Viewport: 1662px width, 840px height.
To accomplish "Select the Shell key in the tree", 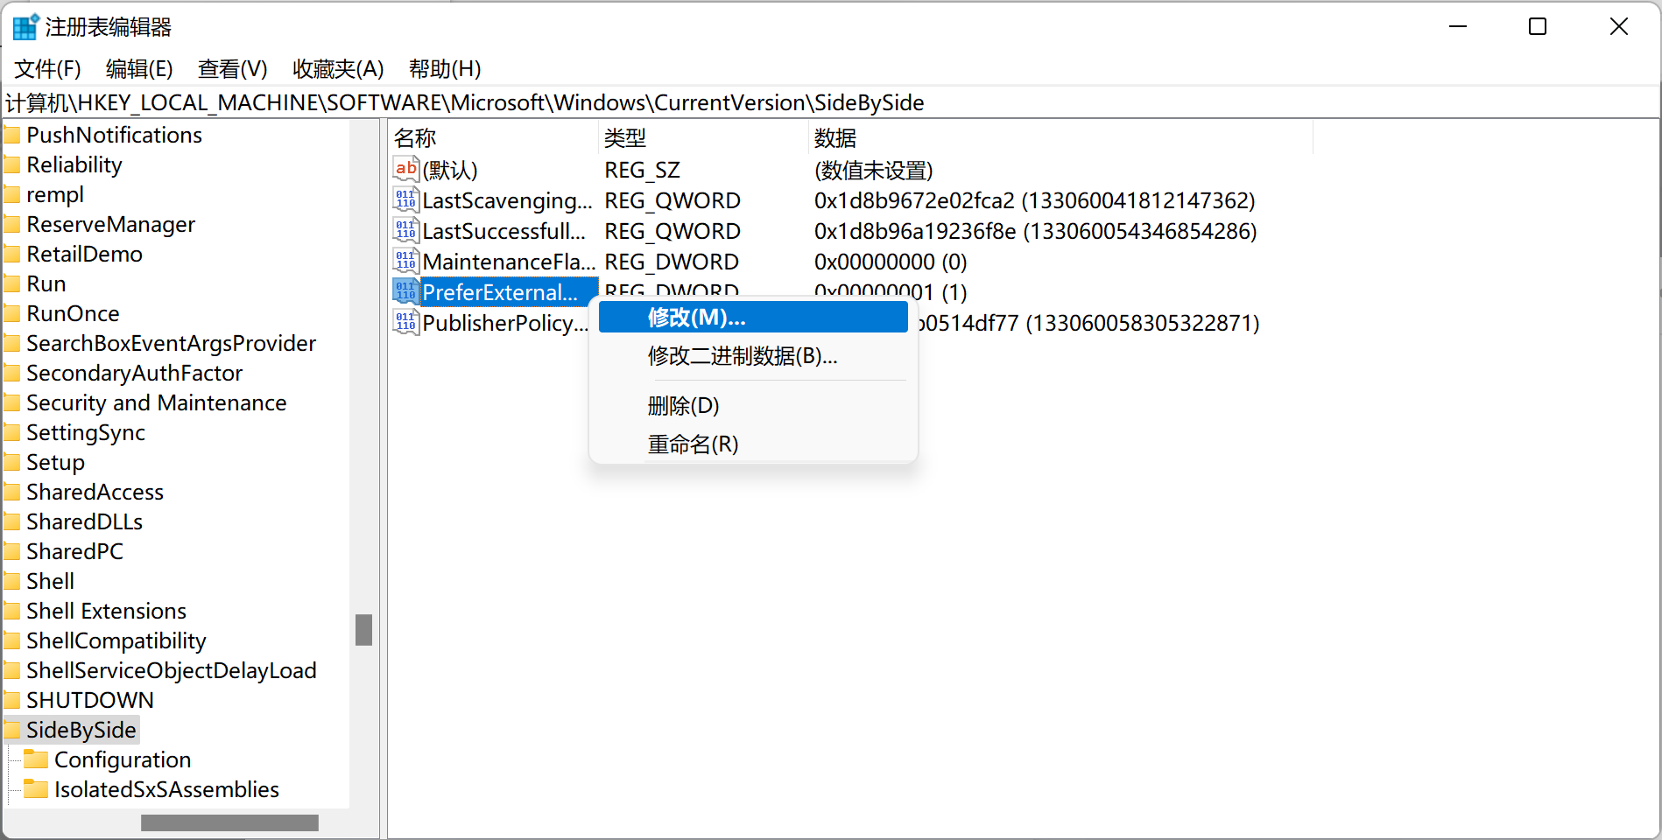I will click(50, 581).
